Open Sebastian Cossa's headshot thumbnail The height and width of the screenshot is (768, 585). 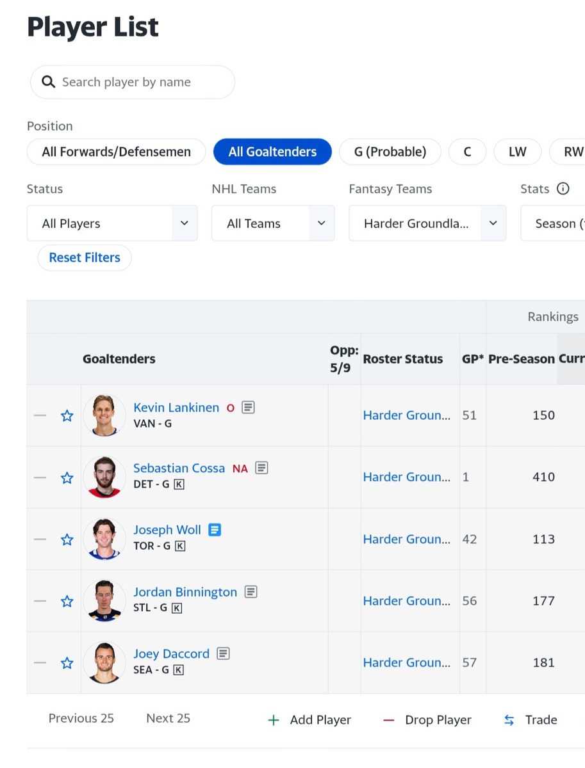104,477
